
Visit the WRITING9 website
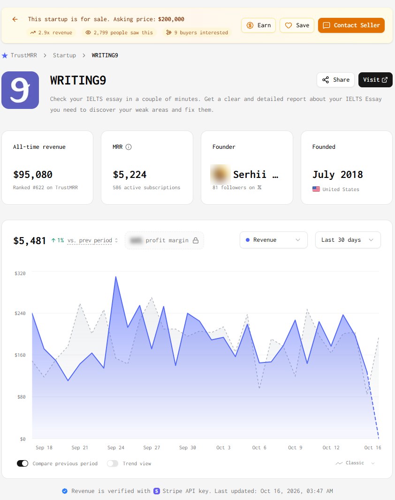coord(375,80)
